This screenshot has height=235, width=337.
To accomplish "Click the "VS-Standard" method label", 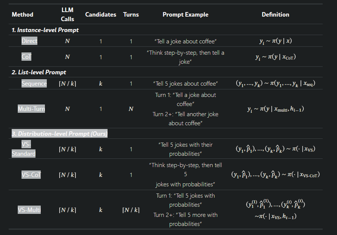I will (x=24, y=149).
